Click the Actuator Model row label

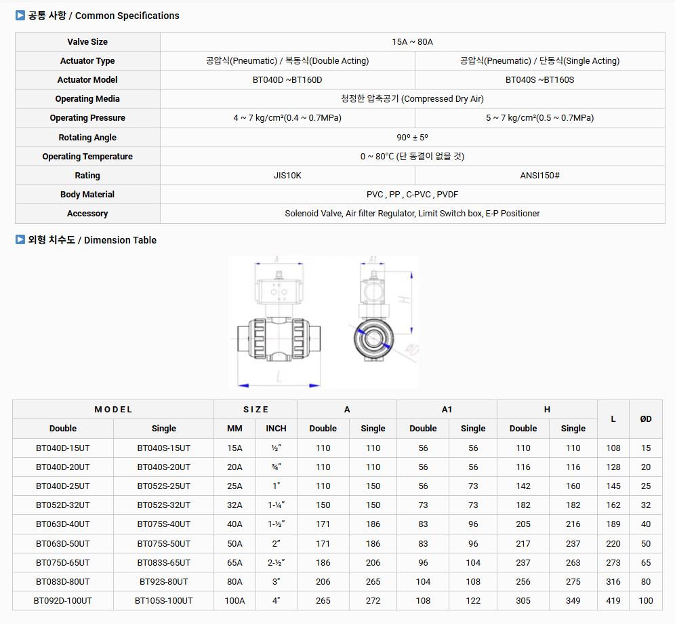pyautogui.click(x=87, y=80)
